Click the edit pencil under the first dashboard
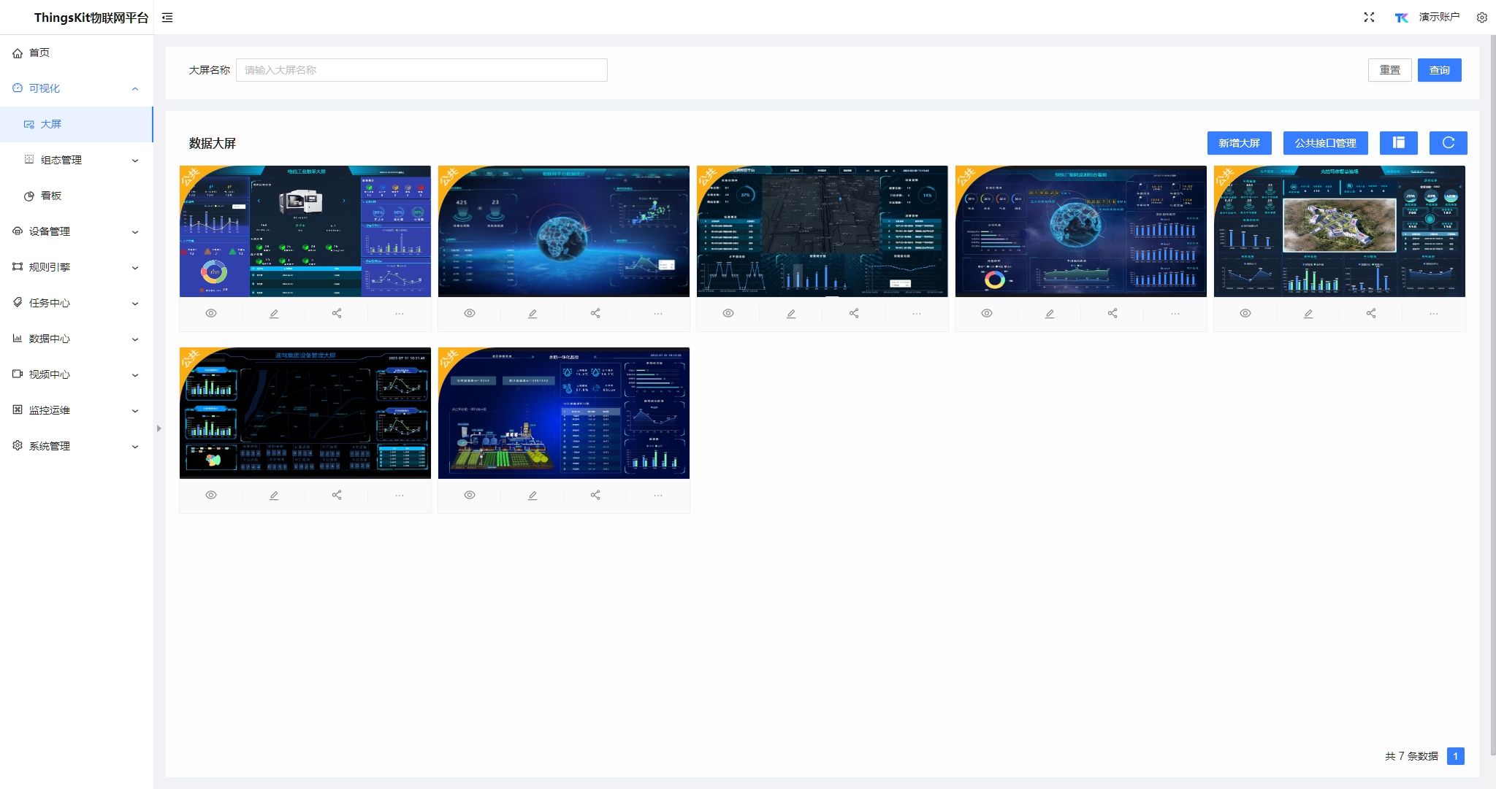Viewport: 1496px width, 789px height. point(274,314)
